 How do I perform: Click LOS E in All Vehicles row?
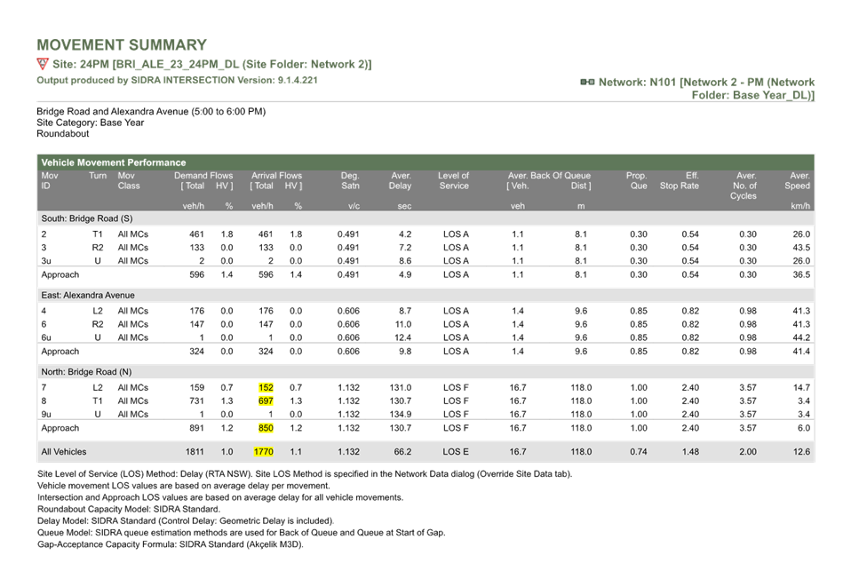(x=456, y=452)
